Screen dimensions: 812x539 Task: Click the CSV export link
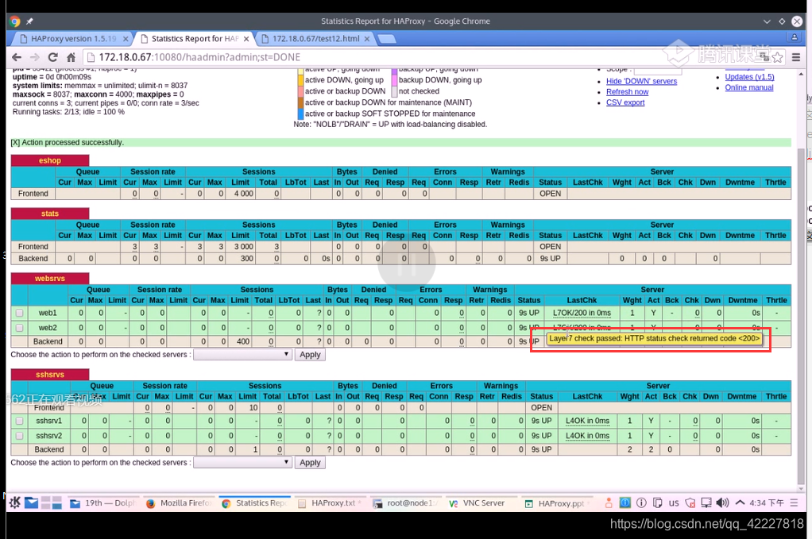[625, 103]
